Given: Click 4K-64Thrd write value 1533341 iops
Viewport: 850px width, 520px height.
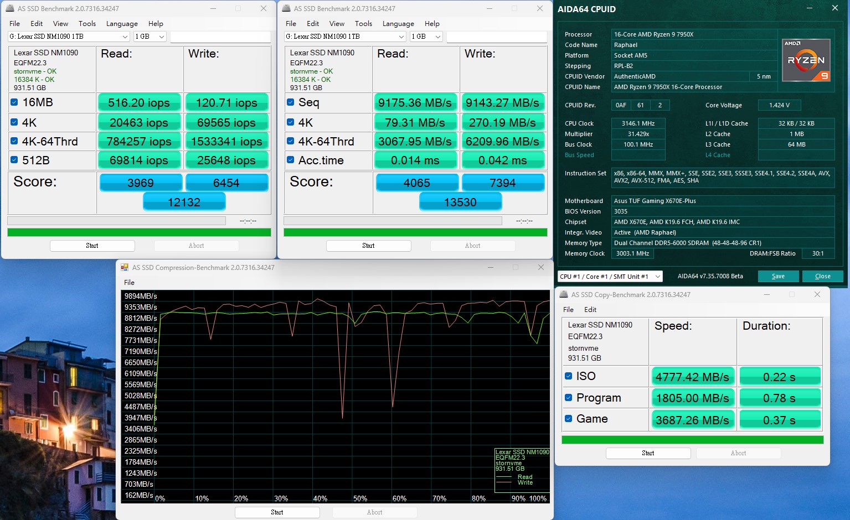Looking at the screenshot, I should point(226,141).
